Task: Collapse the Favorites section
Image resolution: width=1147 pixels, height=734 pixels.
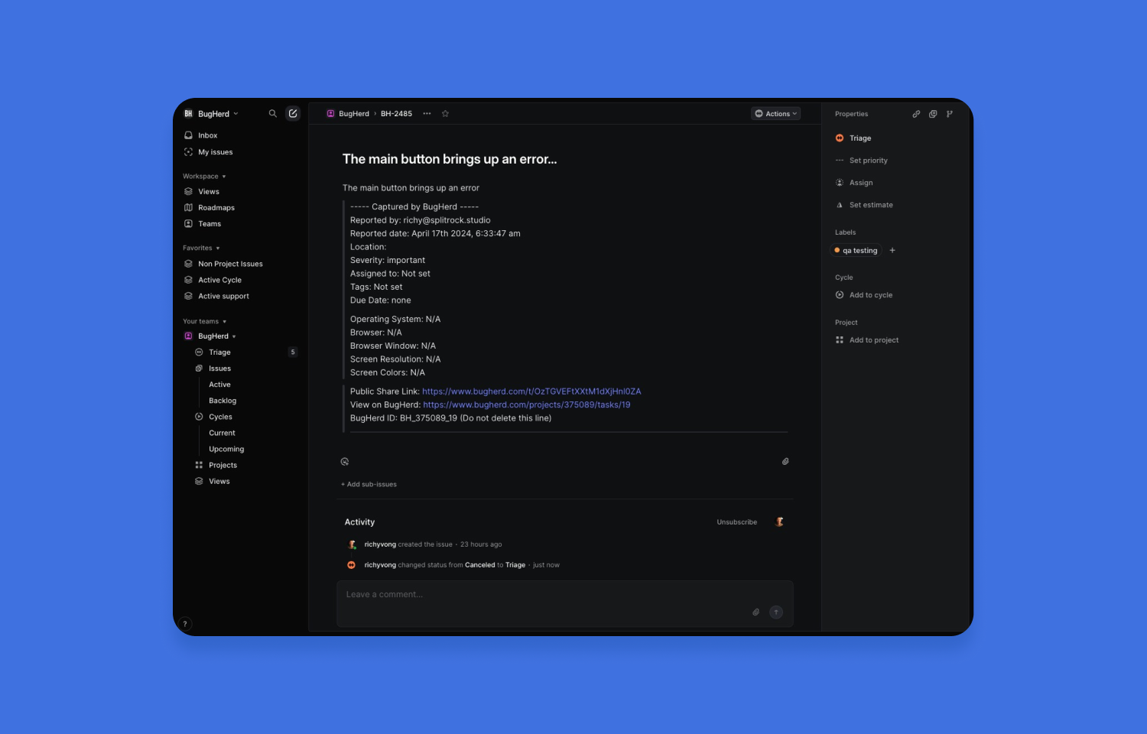Action: coord(201,248)
